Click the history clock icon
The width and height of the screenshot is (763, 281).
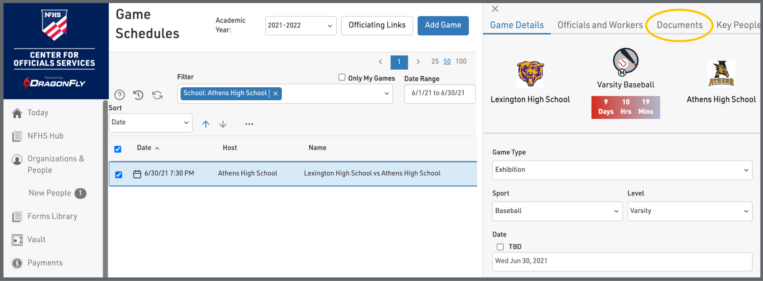138,95
